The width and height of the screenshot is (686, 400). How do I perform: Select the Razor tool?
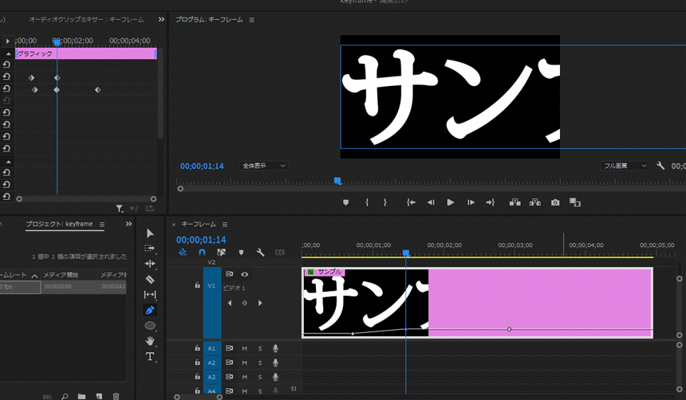(x=150, y=279)
